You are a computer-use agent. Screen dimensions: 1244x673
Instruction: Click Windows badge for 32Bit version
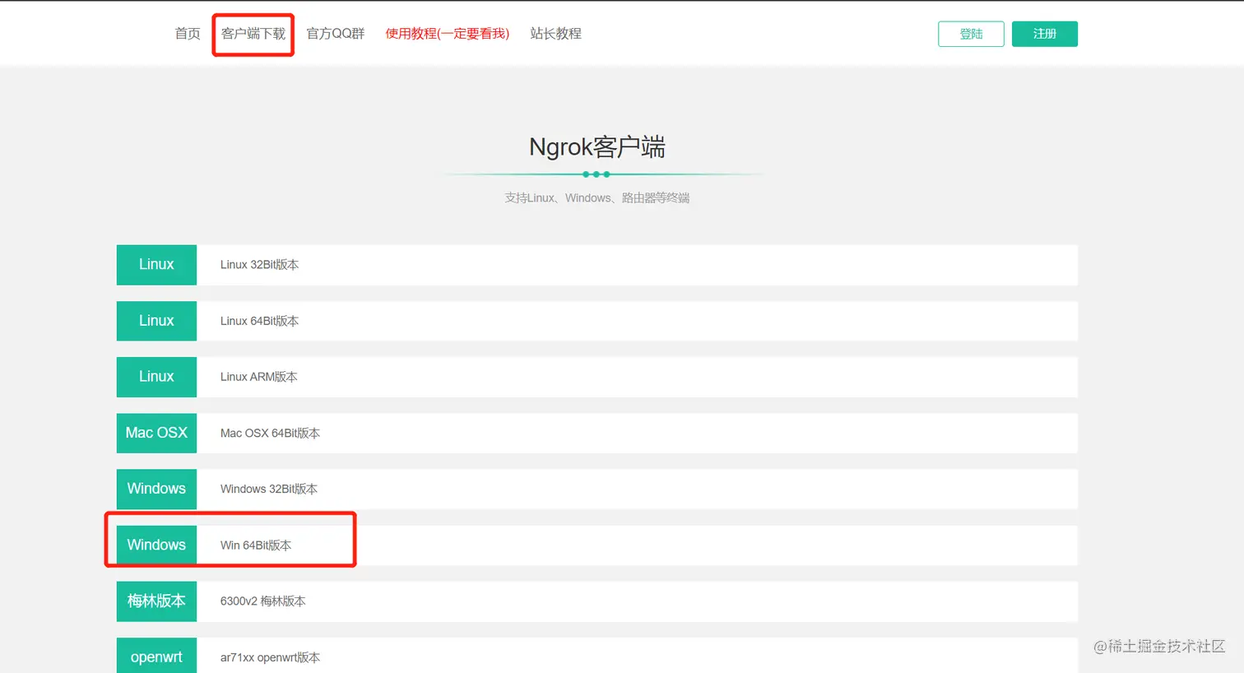point(156,489)
